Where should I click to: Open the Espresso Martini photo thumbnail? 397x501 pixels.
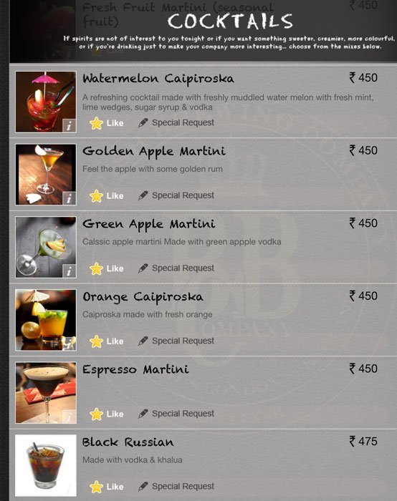click(x=46, y=393)
